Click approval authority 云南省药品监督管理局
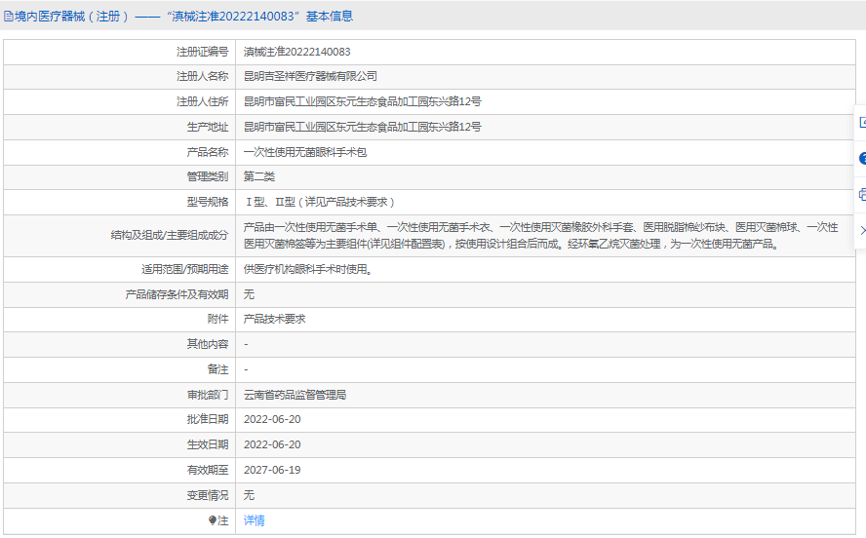Image resolution: width=866 pixels, height=538 pixels. pos(295,395)
